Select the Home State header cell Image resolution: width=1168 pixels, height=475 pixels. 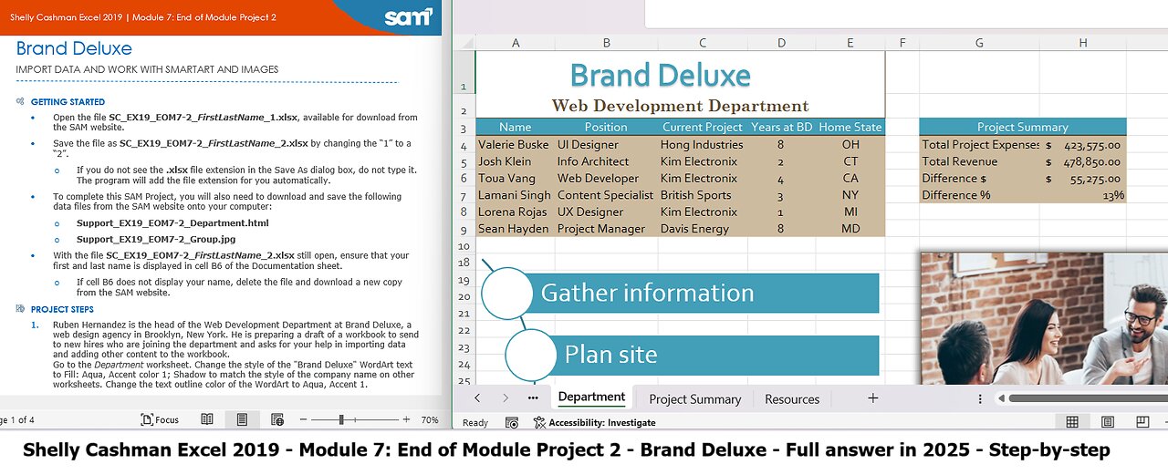point(850,128)
